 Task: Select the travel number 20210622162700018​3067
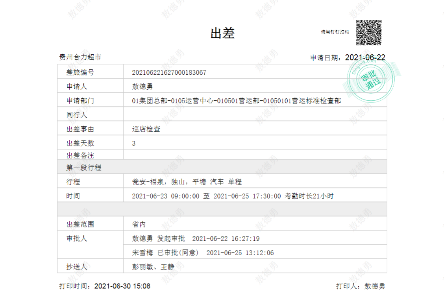click(169, 72)
